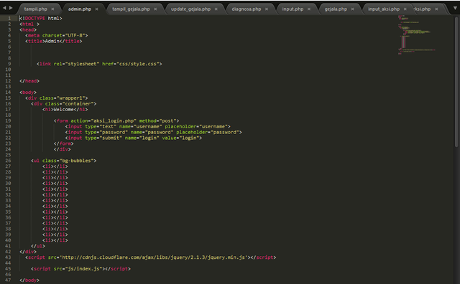
Task: Click the form action aksi_login.php line
Action: (116, 121)
